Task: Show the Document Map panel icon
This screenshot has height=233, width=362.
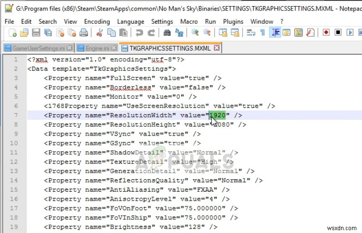Action: pyautogui.click(x=299, y=32)
